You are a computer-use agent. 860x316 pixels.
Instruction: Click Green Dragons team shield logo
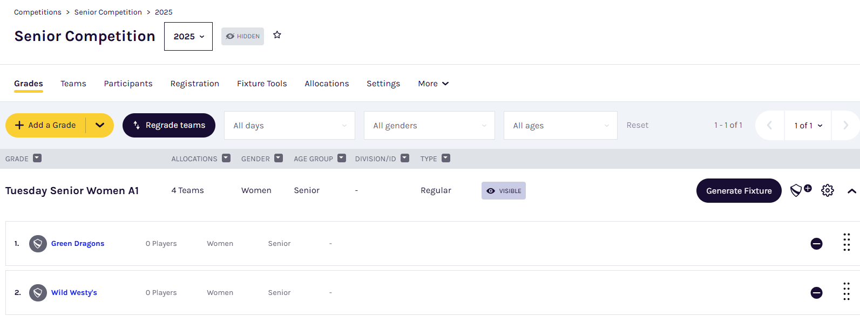[x=38, y=244]
